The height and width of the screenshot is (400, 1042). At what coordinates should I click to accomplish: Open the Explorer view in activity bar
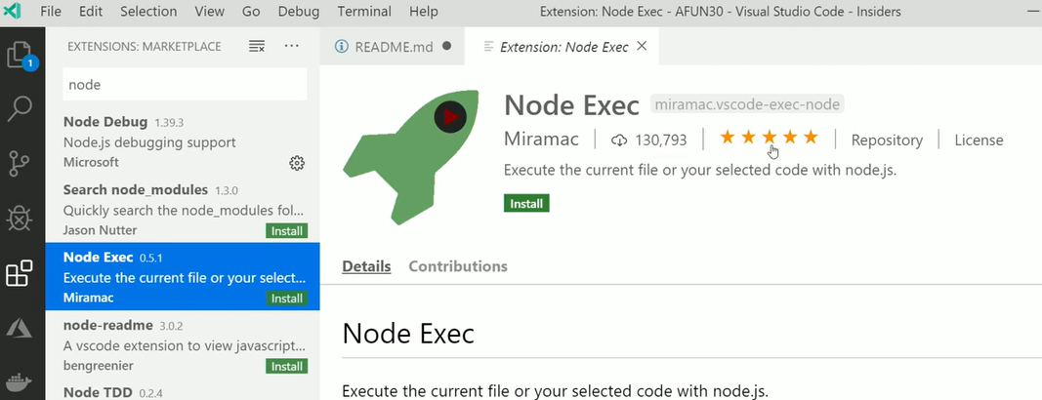(20, 55)
